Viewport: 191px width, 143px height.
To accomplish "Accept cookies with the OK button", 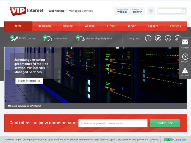I will [x=168, y=140].
